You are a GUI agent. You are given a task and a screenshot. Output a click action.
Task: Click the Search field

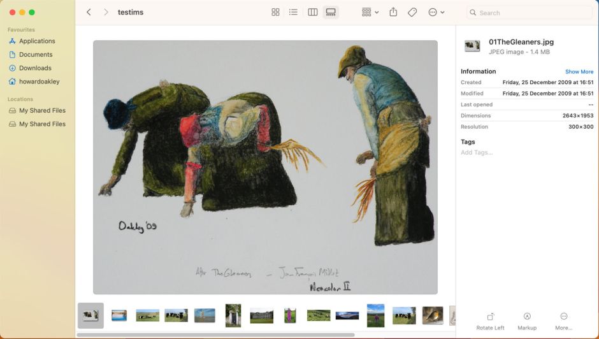click(529, 12)
